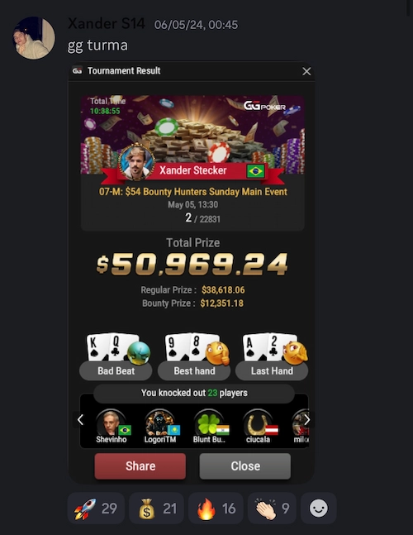Image resolution: width=413 pixels, height=535 pixels.
Task: Add the clapping hands reaction
Action: (x=272, y=509)
